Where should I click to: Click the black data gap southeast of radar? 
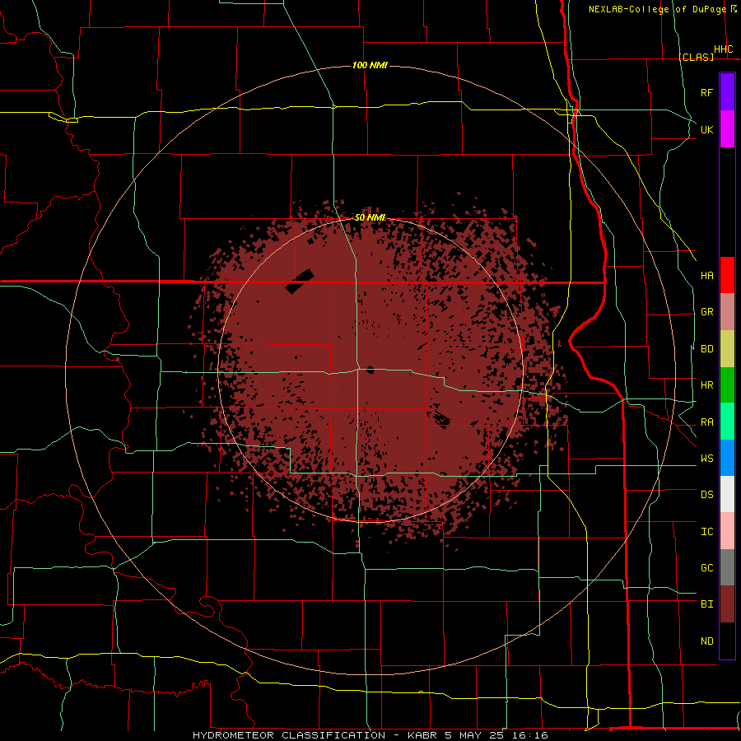(x=441, y=418)
